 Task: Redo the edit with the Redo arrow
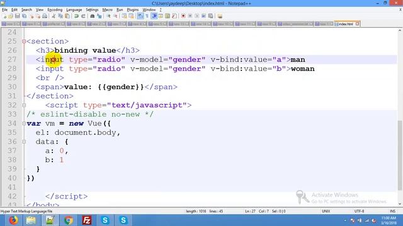(x=83, y=16)
